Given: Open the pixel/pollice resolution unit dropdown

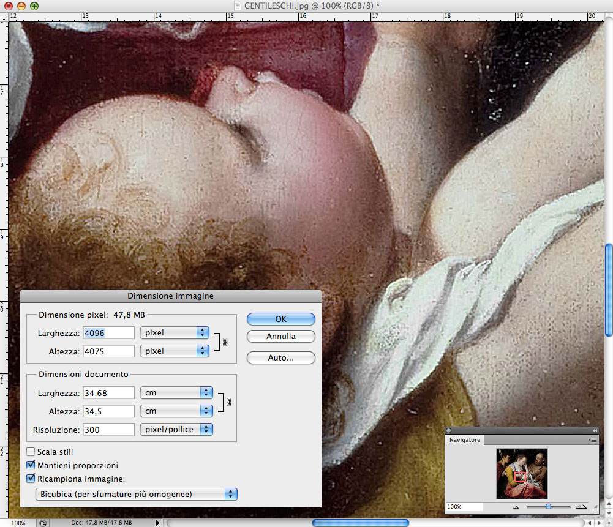Looking at the screenshot, I should [176, 429].
